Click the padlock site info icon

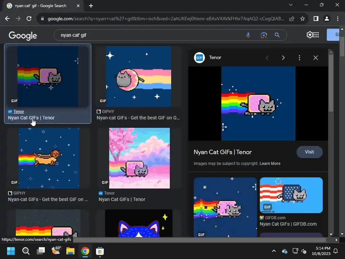point(42,19)
